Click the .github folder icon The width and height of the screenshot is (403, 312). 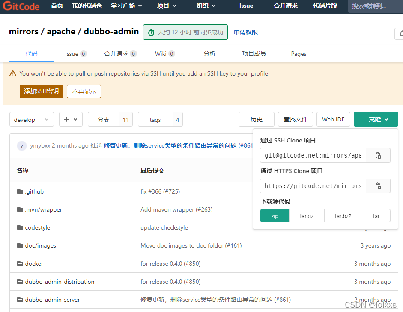tap(20, 191)
